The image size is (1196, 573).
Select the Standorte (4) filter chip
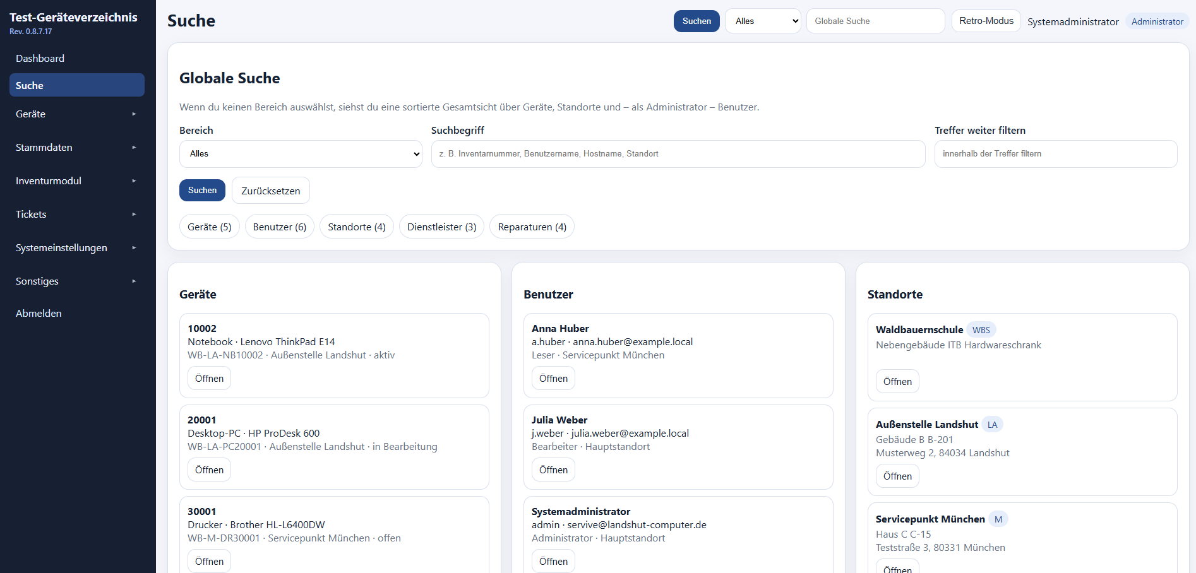(357, 227)
